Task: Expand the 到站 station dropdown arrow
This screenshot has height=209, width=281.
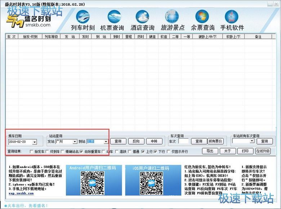Action: [106, 141]
